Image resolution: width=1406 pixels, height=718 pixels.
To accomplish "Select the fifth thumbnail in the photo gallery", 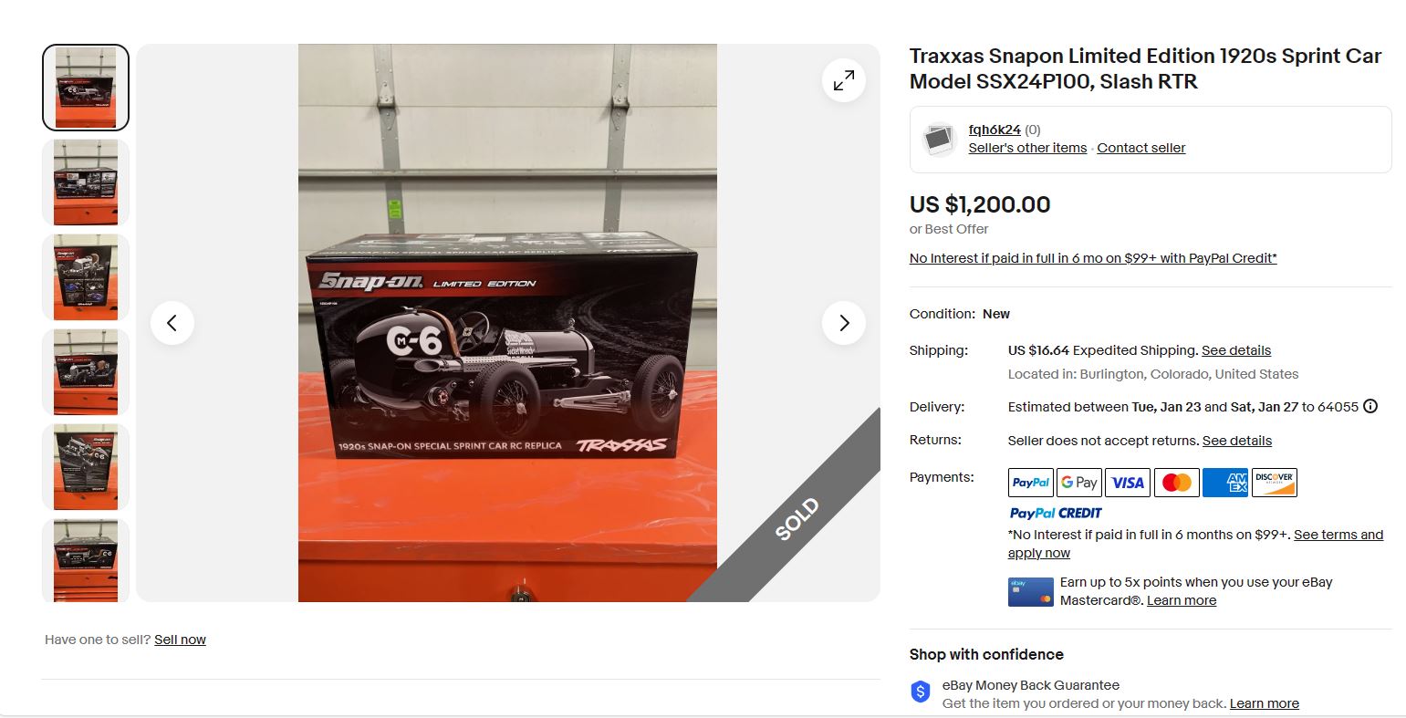I will pos(86,467).
